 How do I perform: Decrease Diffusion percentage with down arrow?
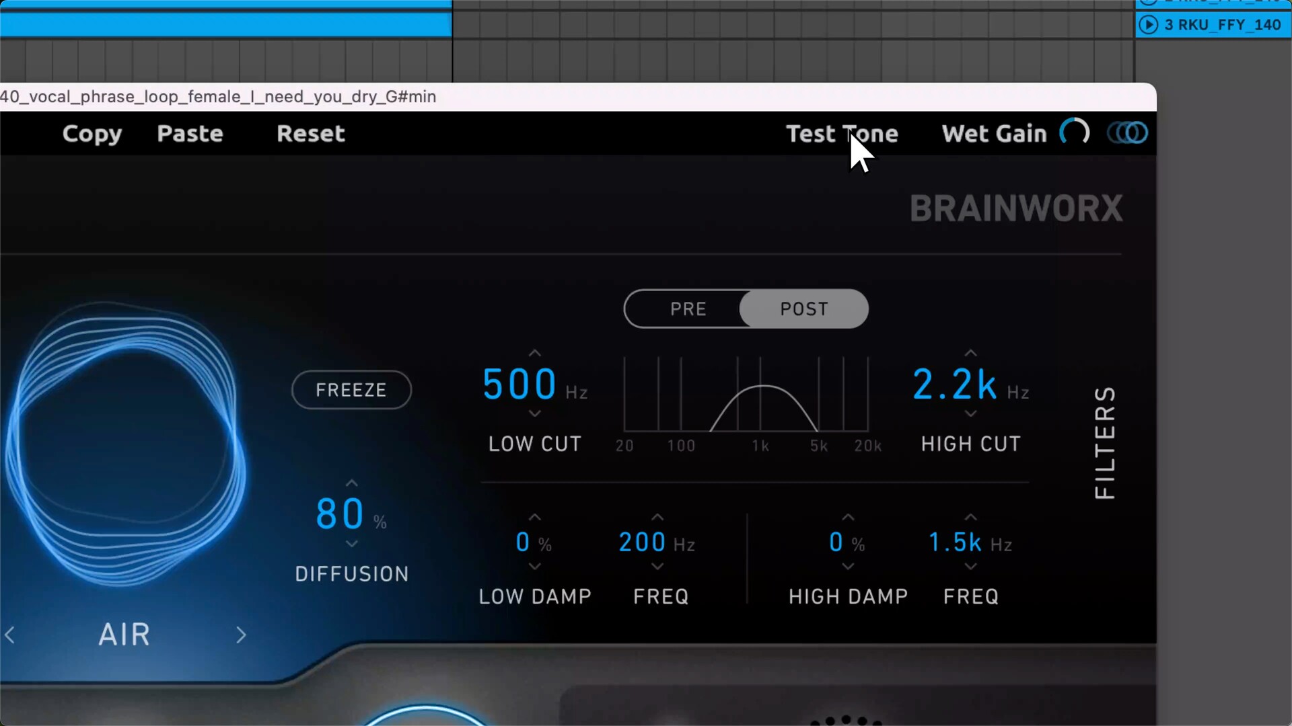tap(351, 544)
